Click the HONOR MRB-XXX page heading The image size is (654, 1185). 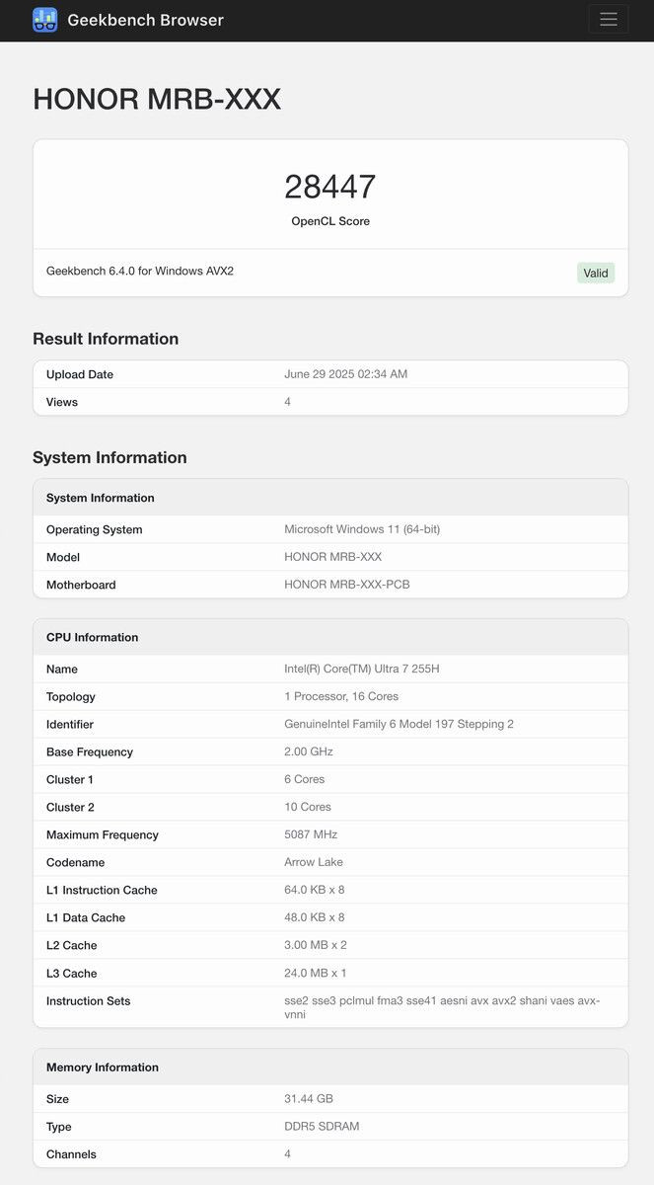coord(157,99)
